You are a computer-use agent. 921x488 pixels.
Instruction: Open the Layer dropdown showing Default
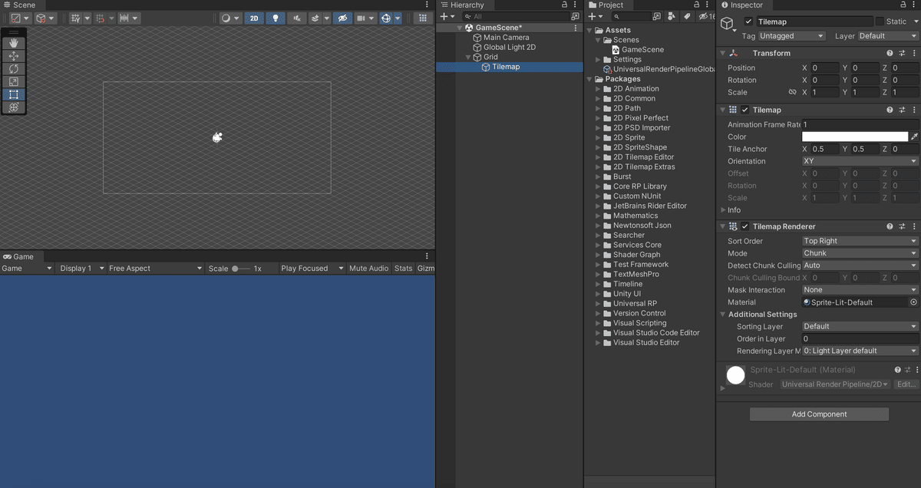pyautogui.click(x=887, y=36)
